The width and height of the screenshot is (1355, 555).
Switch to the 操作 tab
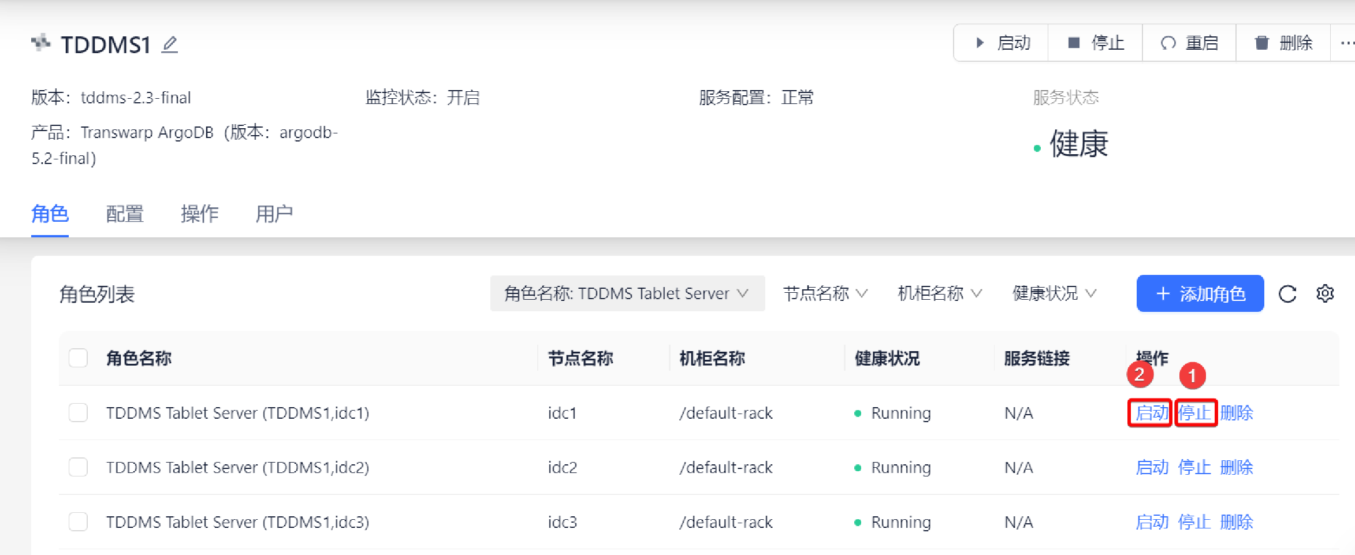199,214
